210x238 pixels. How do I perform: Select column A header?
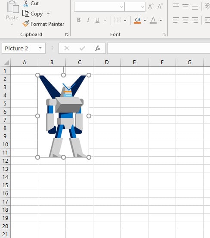(x=25, y=62)
